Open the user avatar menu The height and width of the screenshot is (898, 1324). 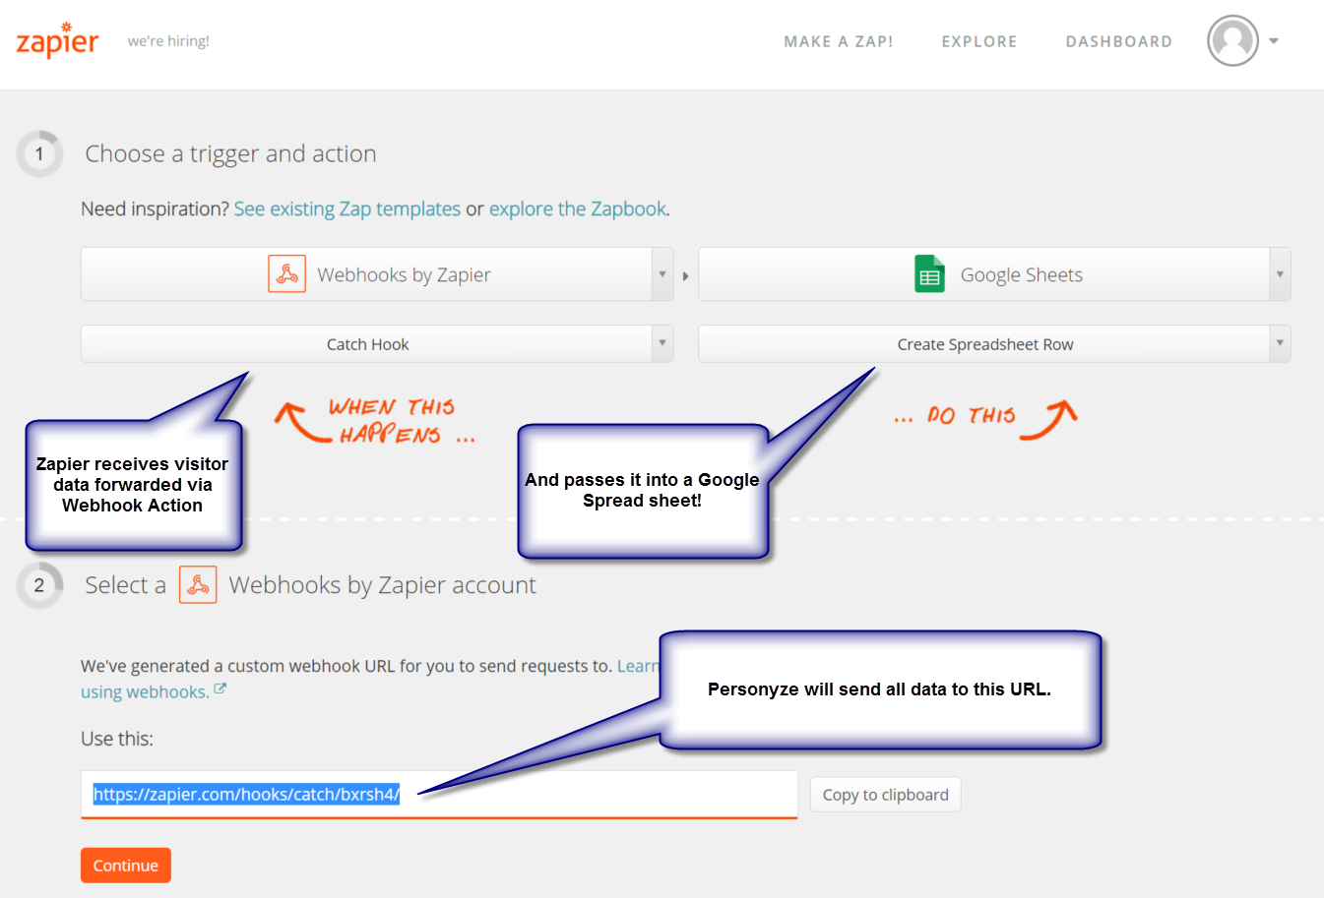click(1232, 41)
